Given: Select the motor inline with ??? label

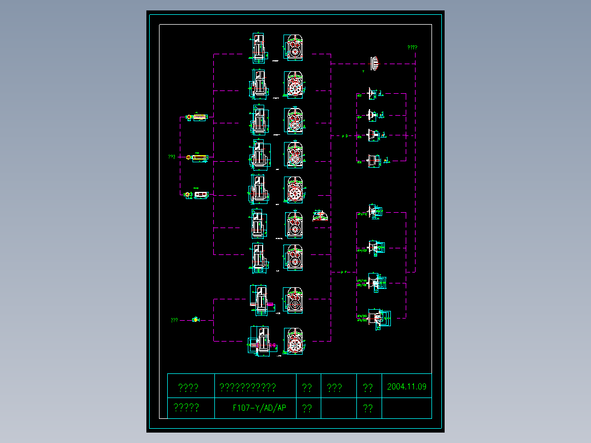Looking at the screenshot, I should click(x=197, y=157).
